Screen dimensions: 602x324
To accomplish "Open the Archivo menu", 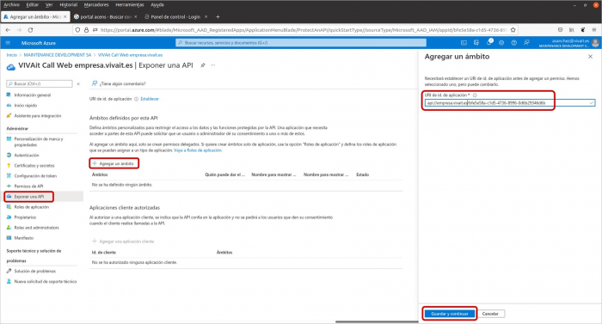I will [x=11, y=4].
